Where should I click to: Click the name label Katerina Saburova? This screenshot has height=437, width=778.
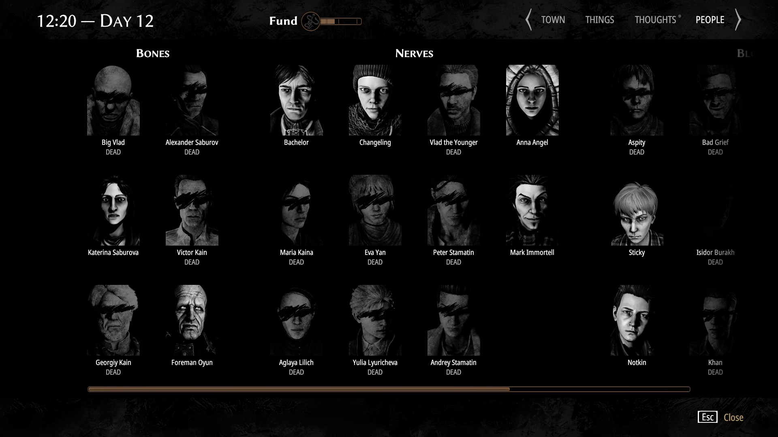pos(113,252)
